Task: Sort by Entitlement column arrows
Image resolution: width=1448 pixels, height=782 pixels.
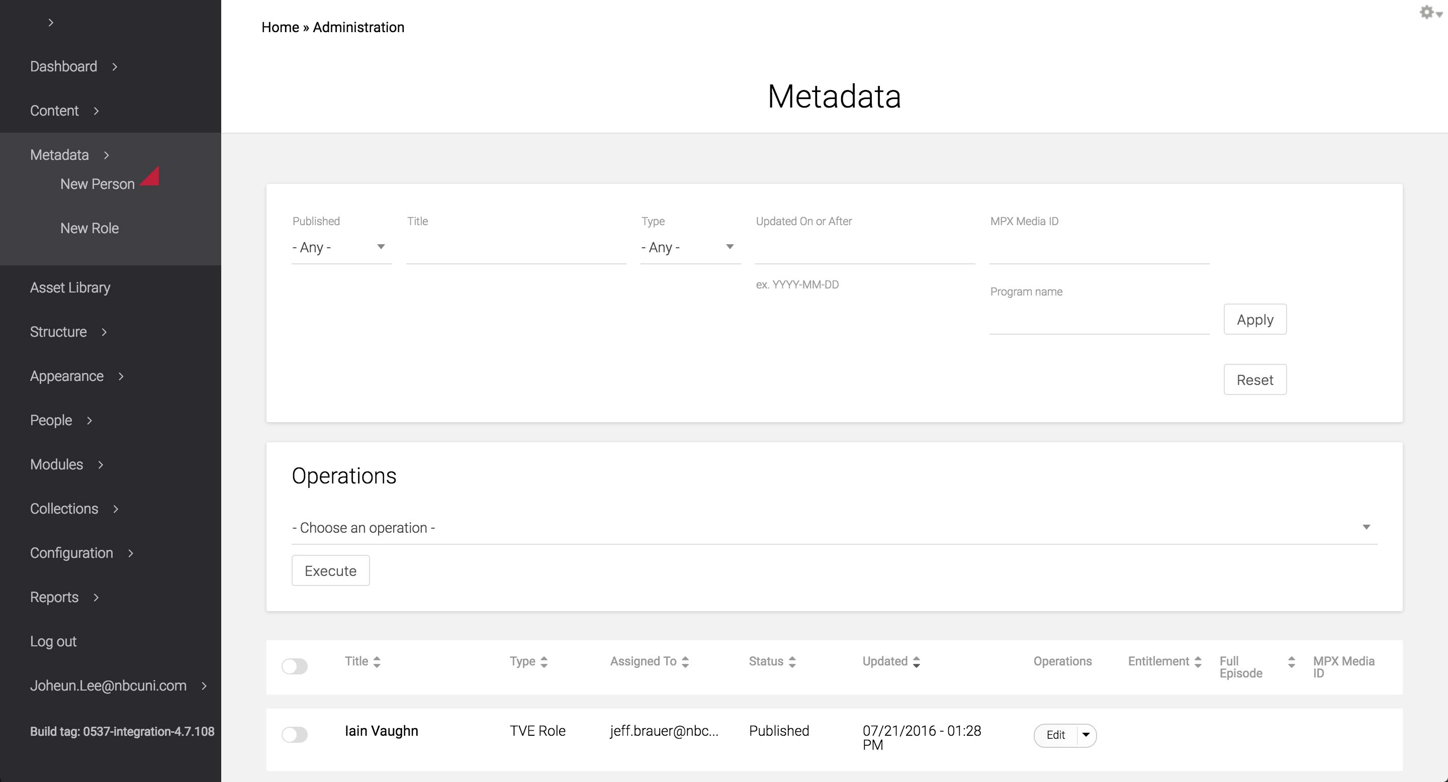Action: click(1198, 662)
